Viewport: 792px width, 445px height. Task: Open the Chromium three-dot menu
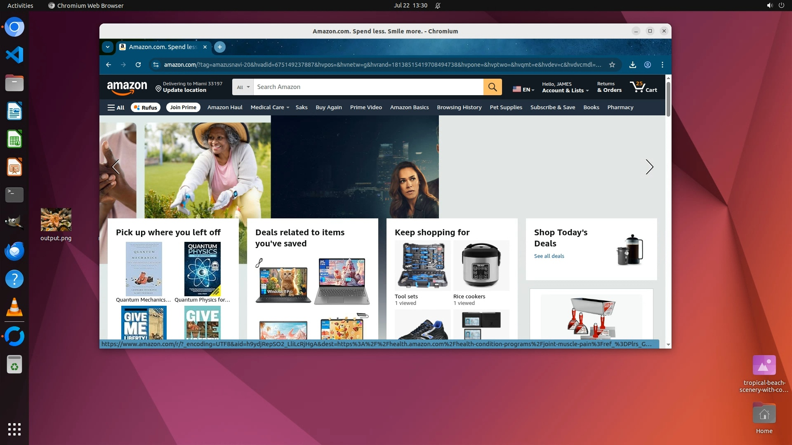(662, 65)
